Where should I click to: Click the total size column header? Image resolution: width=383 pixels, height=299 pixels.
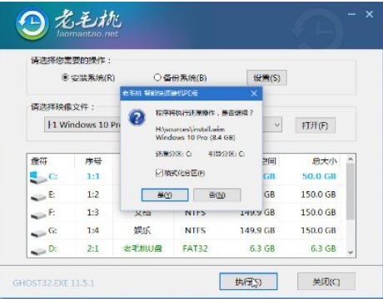[324, 161]
